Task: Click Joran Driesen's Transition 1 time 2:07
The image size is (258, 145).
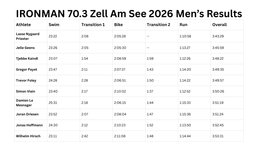Action: (85, 114)
